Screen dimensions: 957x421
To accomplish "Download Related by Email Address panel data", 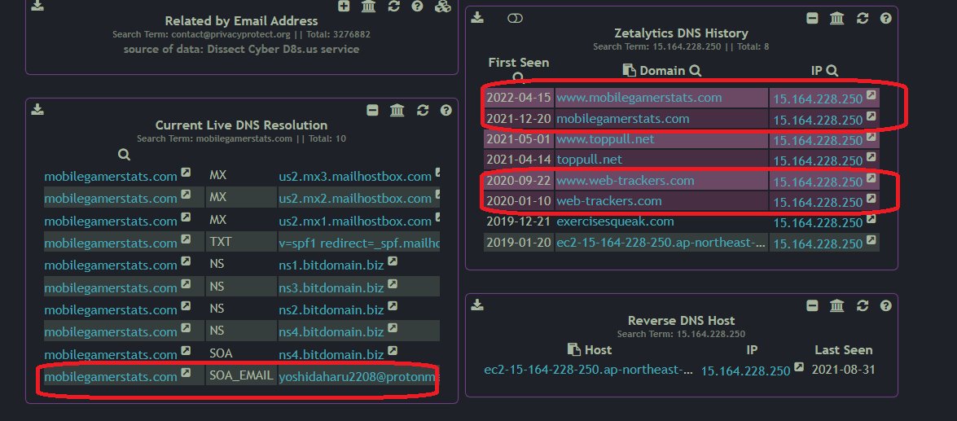I will (x=37, y=6).
